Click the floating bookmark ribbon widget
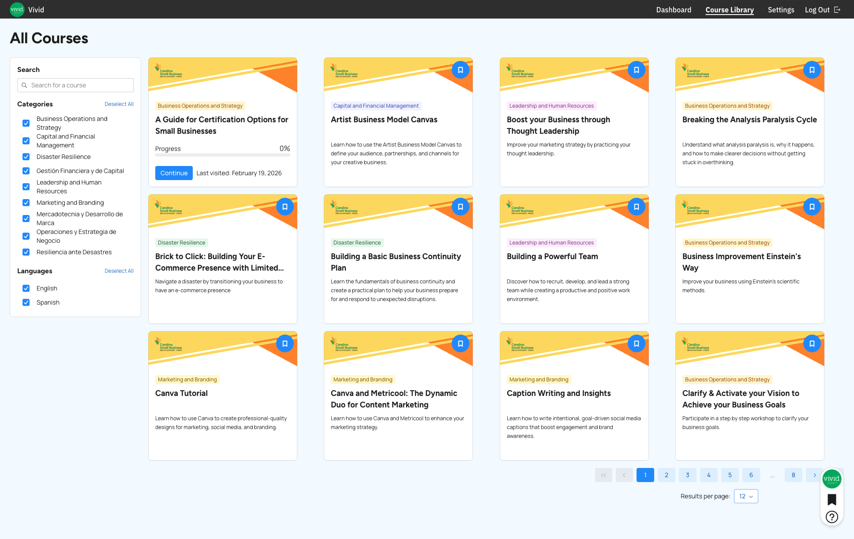 click(832, 499)
